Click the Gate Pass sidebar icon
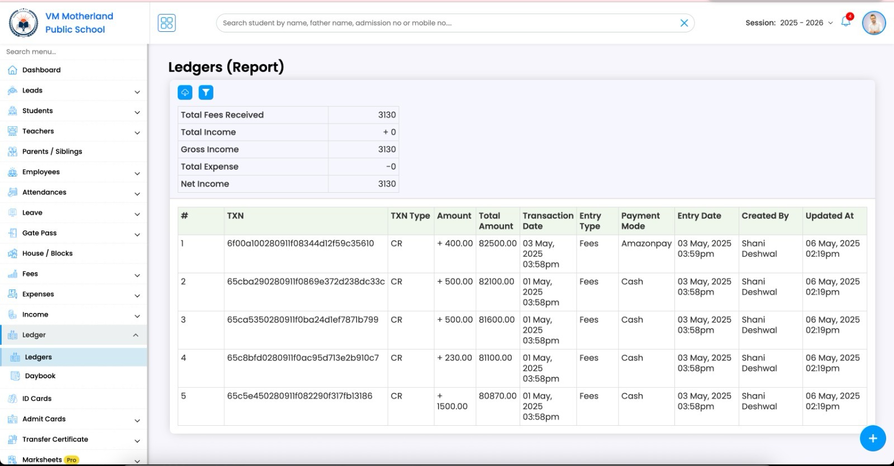This screenshot has width=894, height=466. tap(12, 233)
